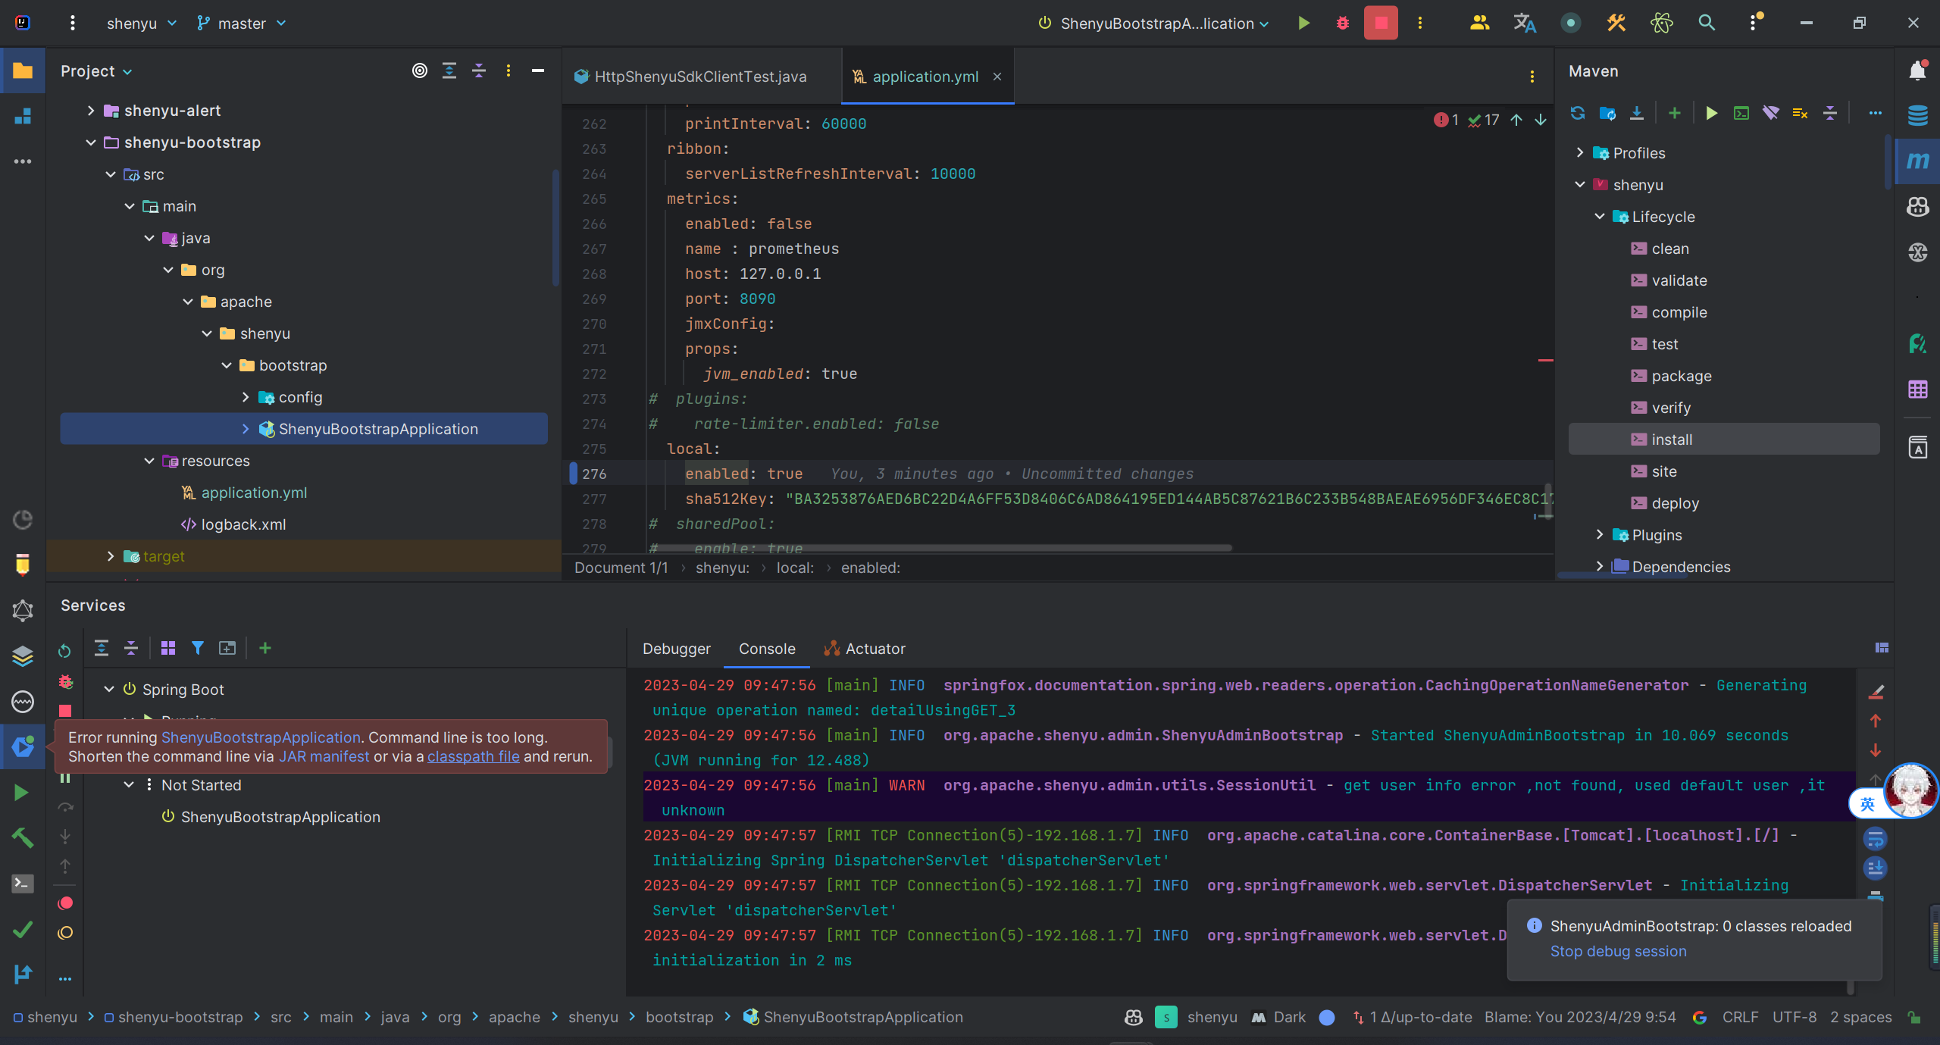Open the master branch dropdown
The width and height of the screenshot is (1940, 1045).
242,23
